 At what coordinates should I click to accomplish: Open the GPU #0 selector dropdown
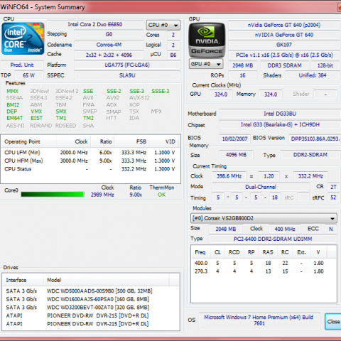(206, 64)
